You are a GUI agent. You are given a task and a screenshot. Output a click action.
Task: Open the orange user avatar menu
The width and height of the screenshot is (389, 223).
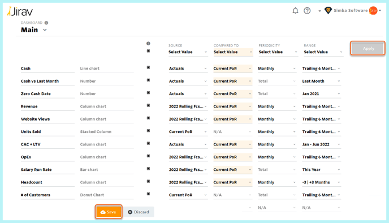click(x=373, y=10)
